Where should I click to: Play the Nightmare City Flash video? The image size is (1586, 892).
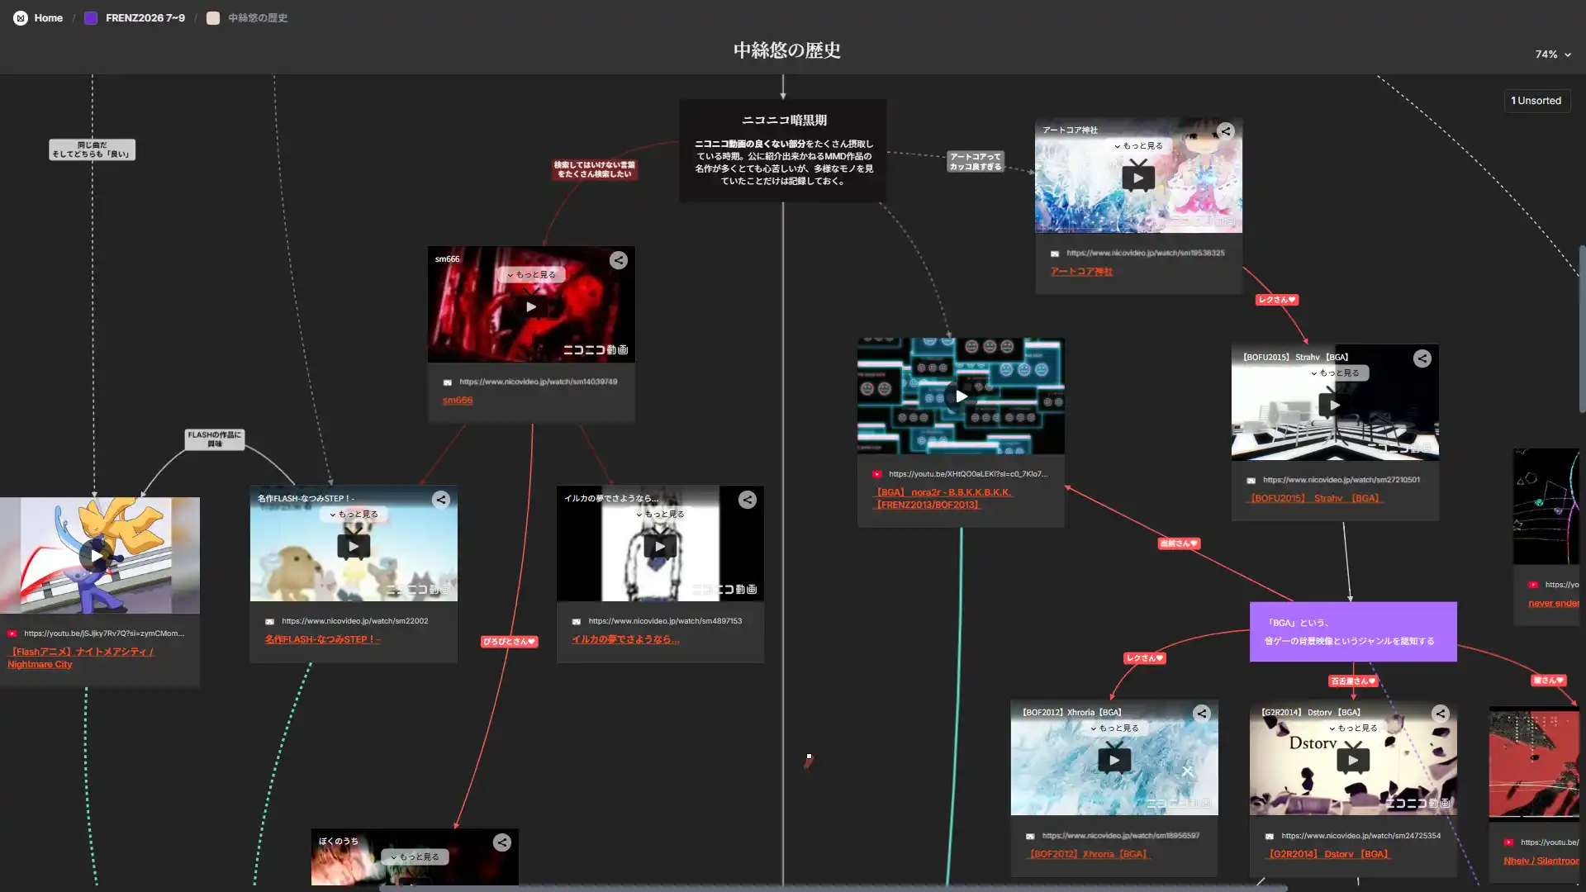pos(97,557)
